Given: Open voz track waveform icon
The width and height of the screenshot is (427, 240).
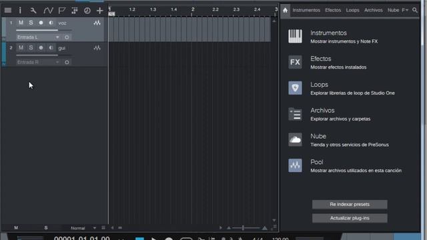Looking at the screenshot, I should (97, 23).
